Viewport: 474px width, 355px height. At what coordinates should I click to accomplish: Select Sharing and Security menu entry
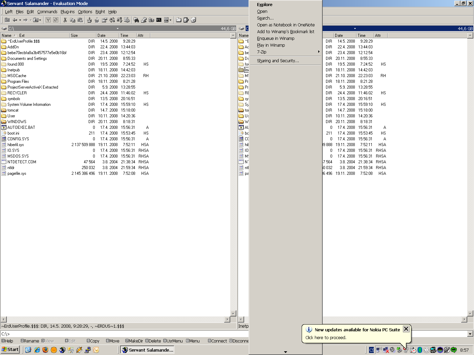[x=285, y=61]
